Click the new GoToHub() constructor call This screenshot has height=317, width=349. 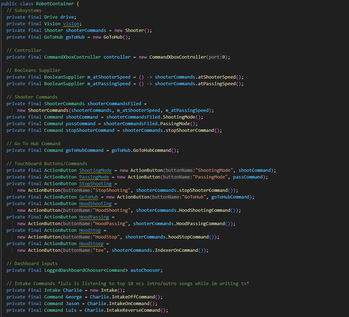(110, 37)
